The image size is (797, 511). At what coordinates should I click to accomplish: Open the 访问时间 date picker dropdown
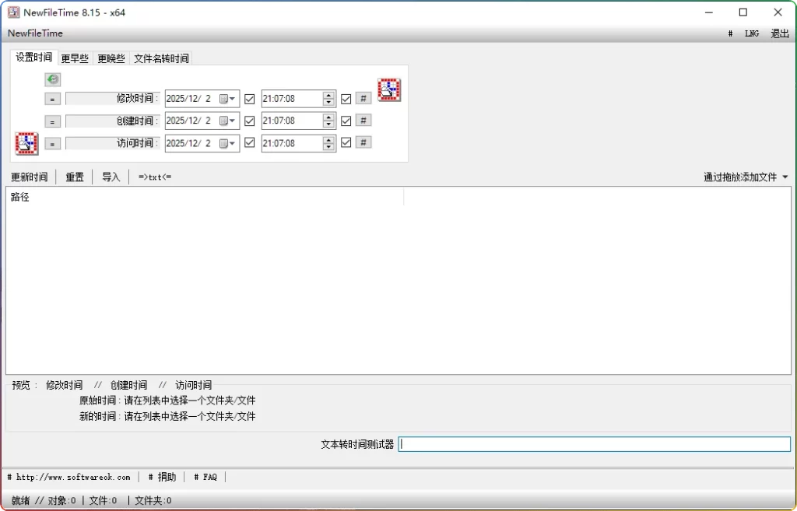click(233, 142)
